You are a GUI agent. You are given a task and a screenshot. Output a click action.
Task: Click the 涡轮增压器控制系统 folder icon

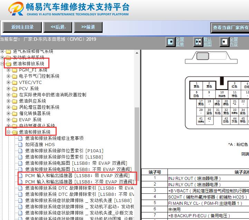point(15,107)
